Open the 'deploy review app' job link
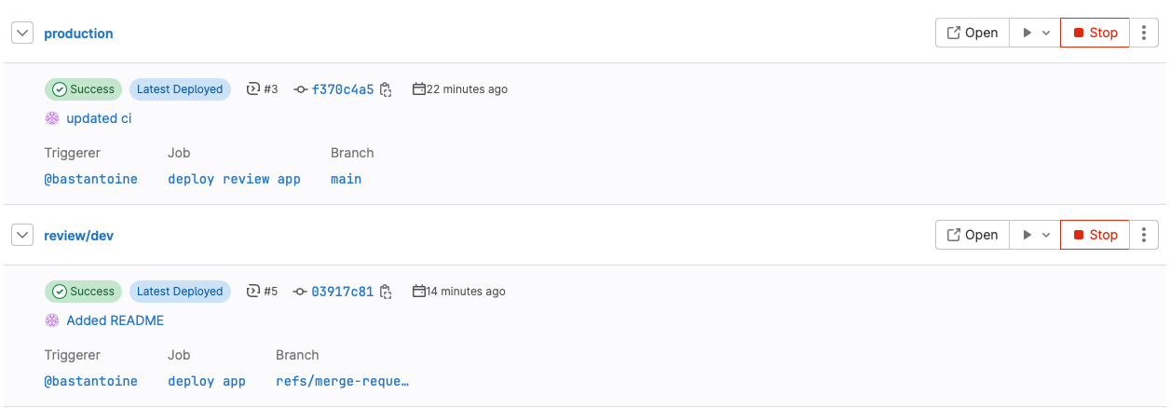 tap(234, 179)
